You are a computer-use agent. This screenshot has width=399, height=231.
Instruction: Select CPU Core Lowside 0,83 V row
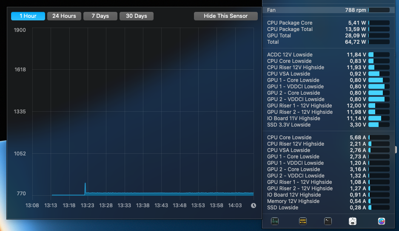328,61
